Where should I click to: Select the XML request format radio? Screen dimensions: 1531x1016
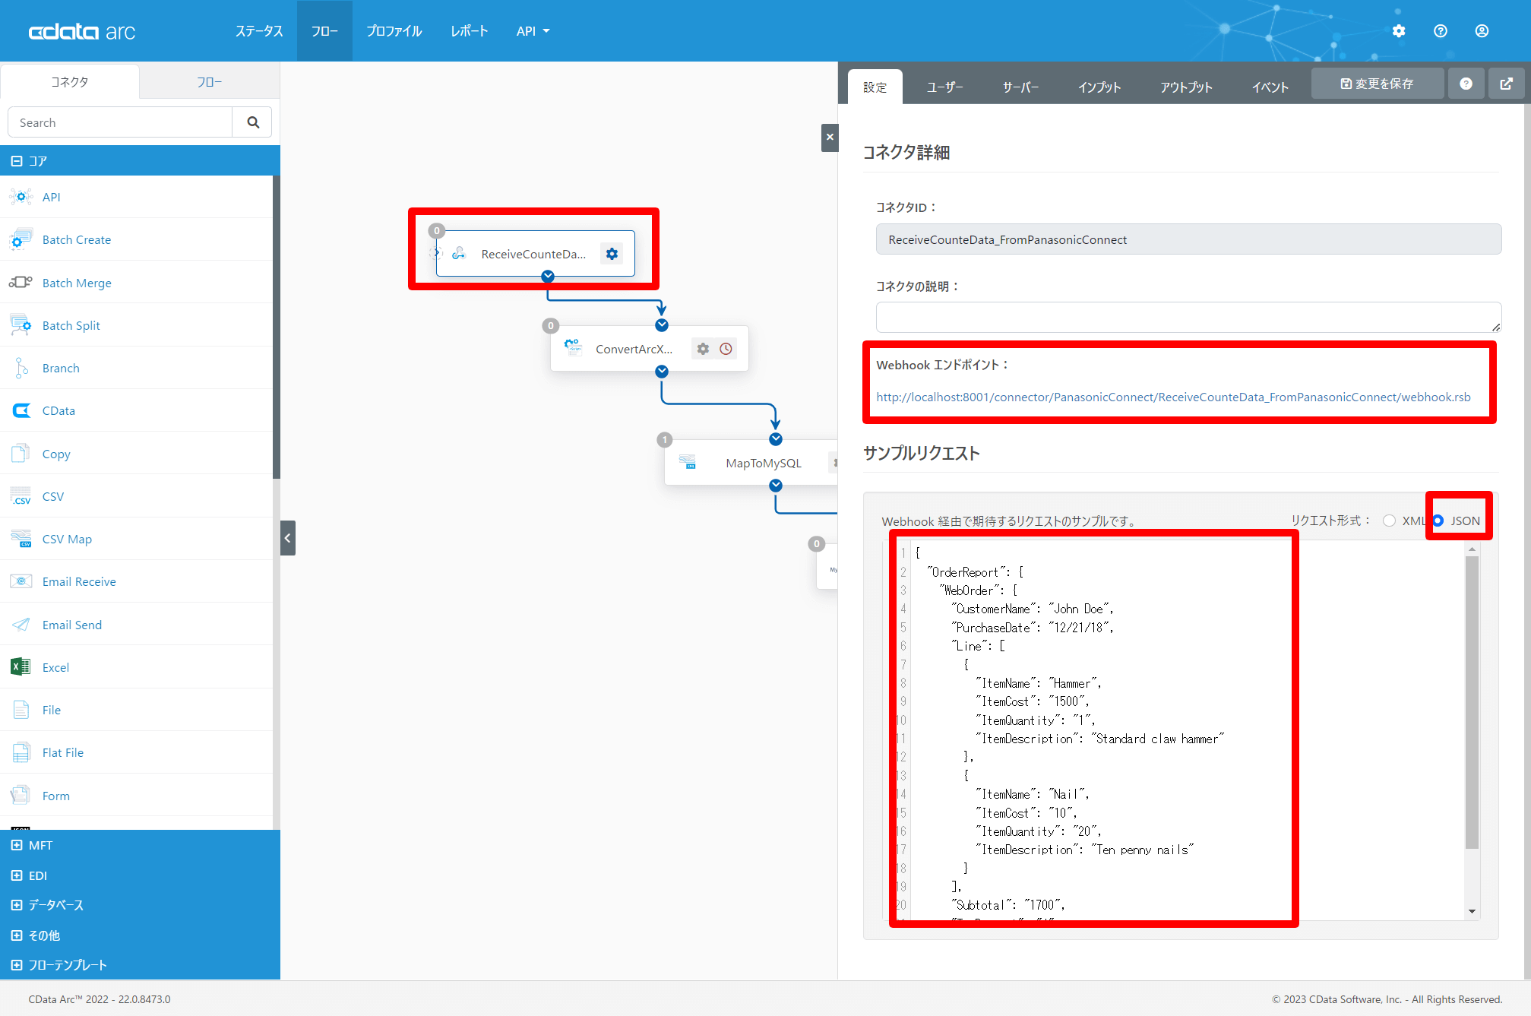coord(1389,521)
